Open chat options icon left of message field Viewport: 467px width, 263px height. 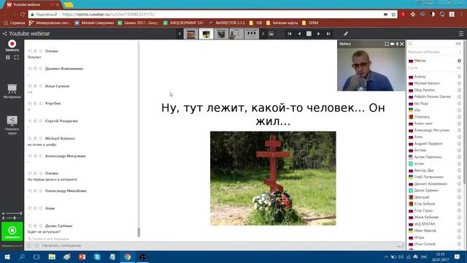(x=29, y=245)
